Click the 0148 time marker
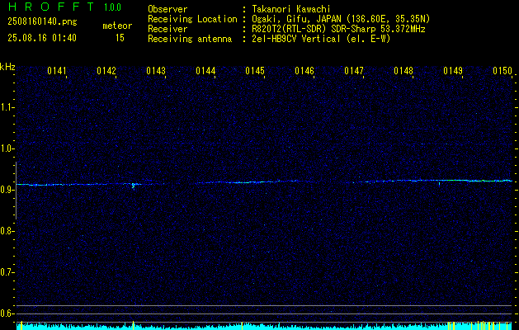519x330 pixels. (x=403, y=71)
